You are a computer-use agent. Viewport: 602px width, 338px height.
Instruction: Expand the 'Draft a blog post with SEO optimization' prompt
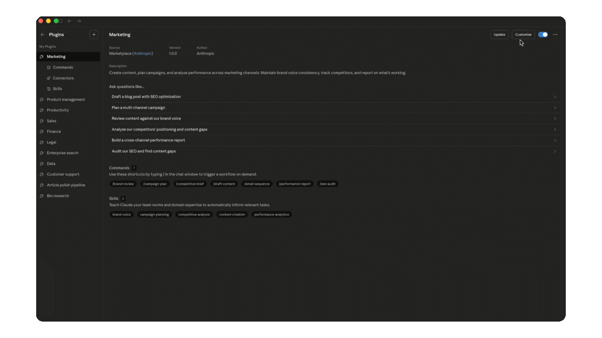click(554, 97)
